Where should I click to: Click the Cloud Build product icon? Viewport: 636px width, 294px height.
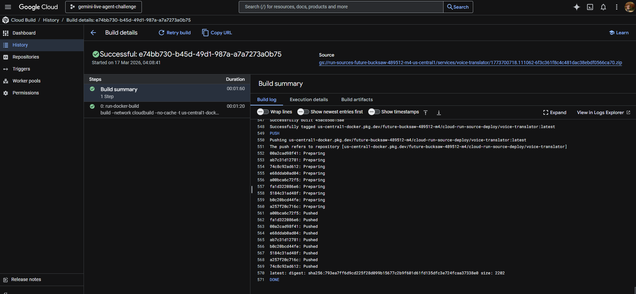coord(5,20)
